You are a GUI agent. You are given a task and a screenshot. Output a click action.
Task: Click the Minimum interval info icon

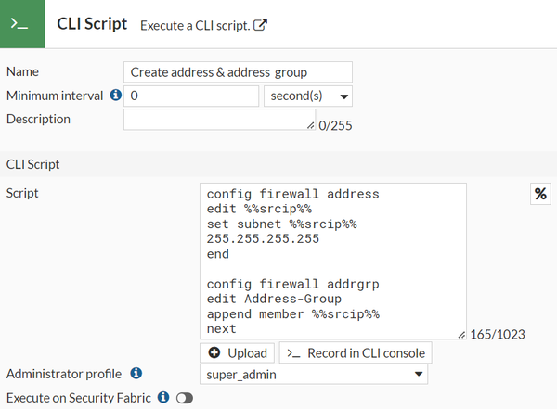pyautogui.click(x=116, y=96)
